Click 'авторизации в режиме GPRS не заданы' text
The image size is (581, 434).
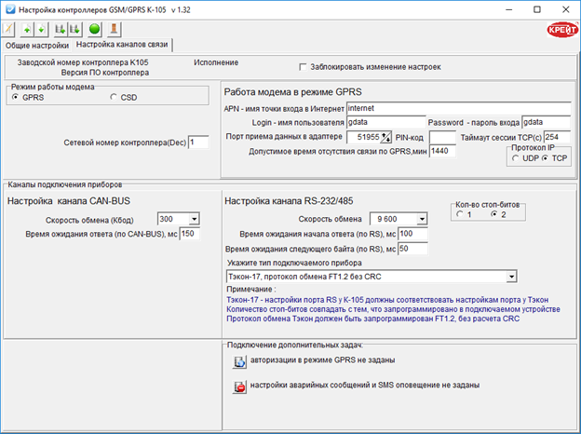click(x=322, y=359)
